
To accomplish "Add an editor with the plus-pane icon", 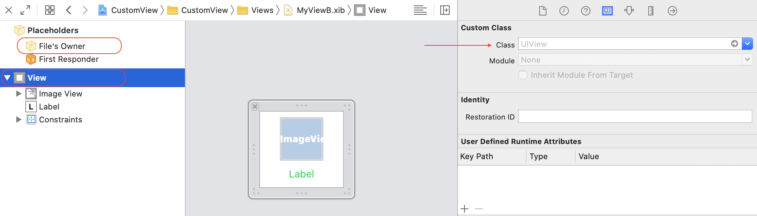I will 445,10.
